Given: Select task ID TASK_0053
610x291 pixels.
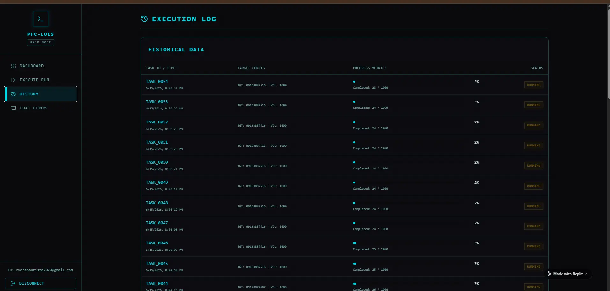Looking at the screenshot, I should coord(157,102).
